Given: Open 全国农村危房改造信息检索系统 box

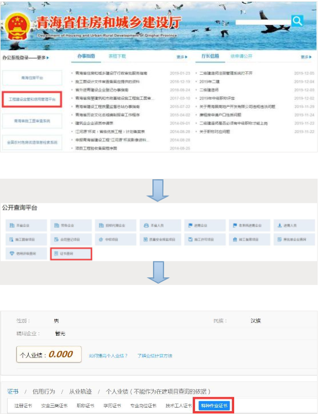Looking at the screenshot, I should pos(32,142).
